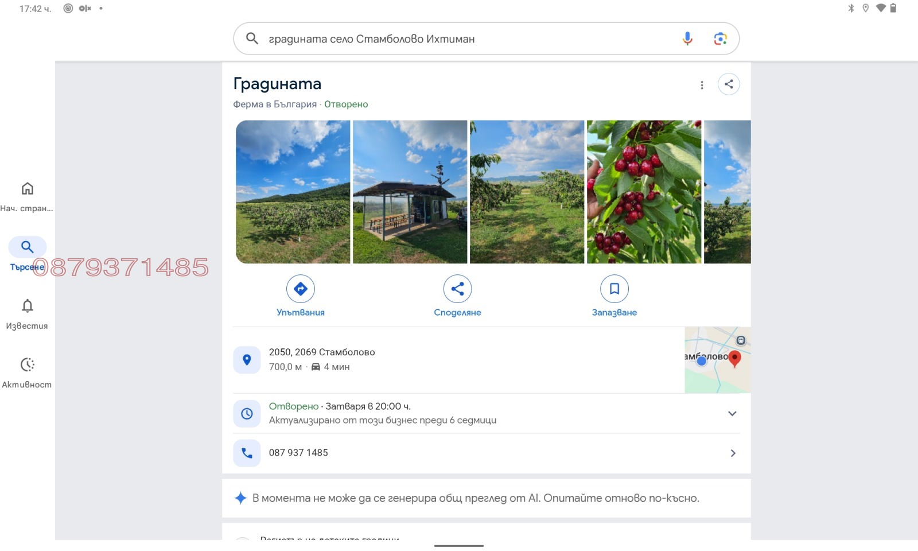The width and height of the screenshot is (918, 551).
Task: Tap the Ферма в България category text
Action: click(x=275, y=104)
